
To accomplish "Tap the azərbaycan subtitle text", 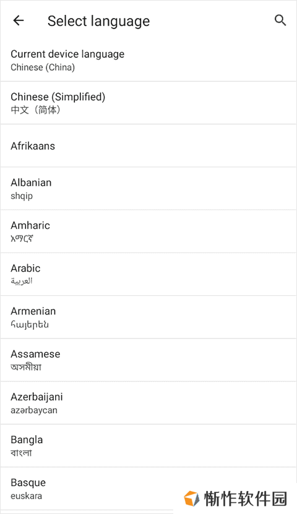I will pos(34,410).
